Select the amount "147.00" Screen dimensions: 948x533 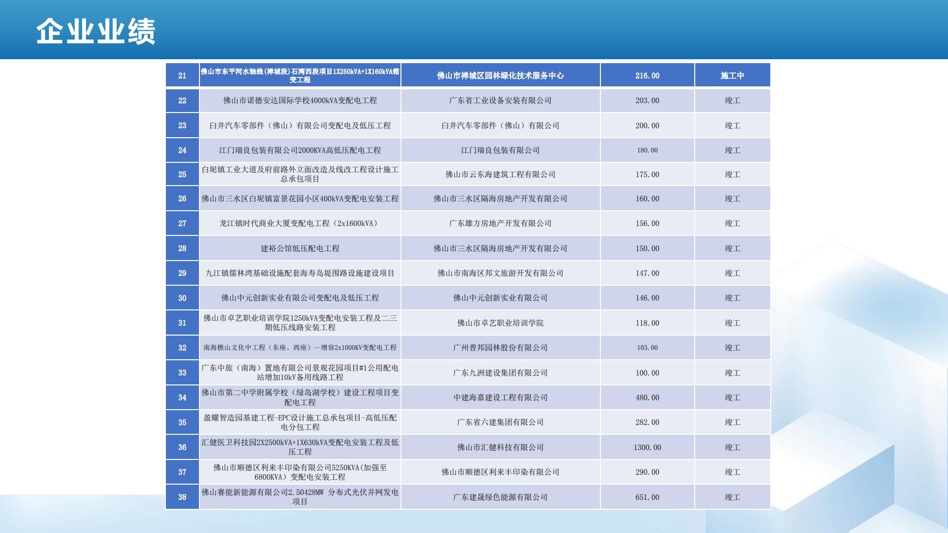(647, 273)
